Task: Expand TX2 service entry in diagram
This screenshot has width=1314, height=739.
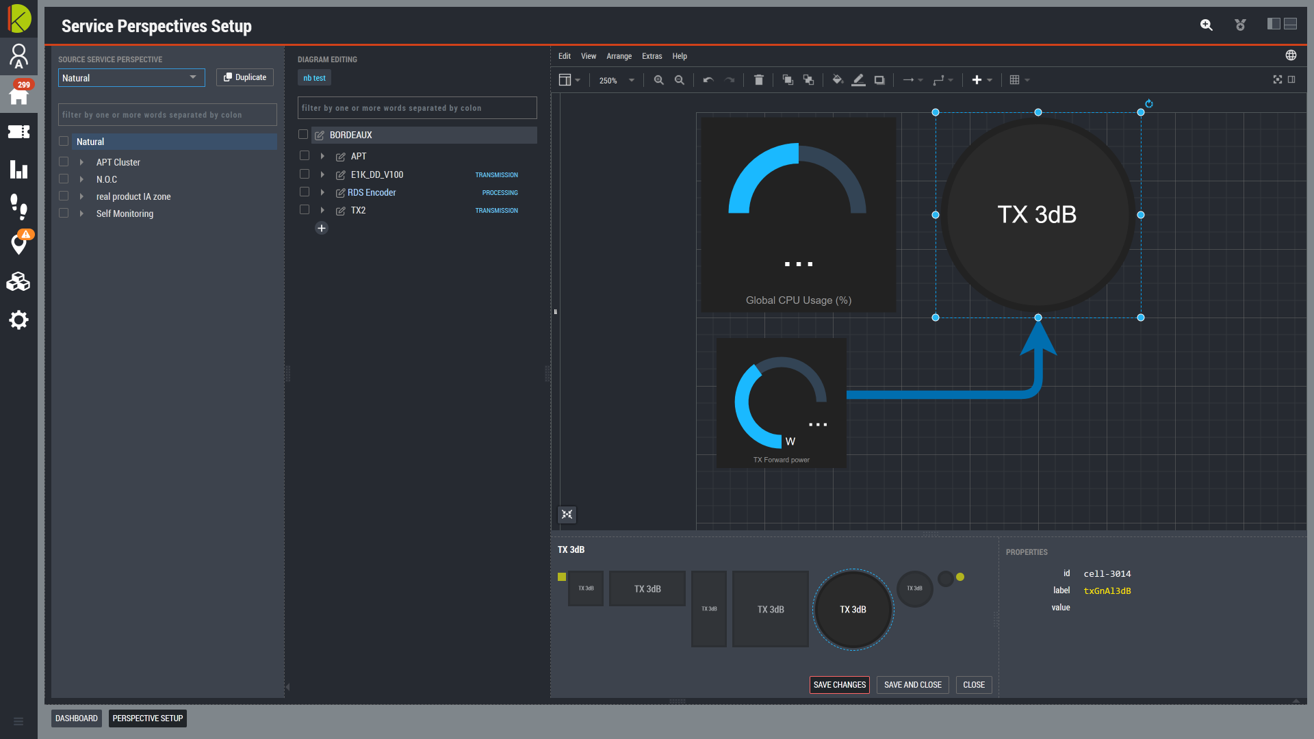Action: (x=323, y=210)
